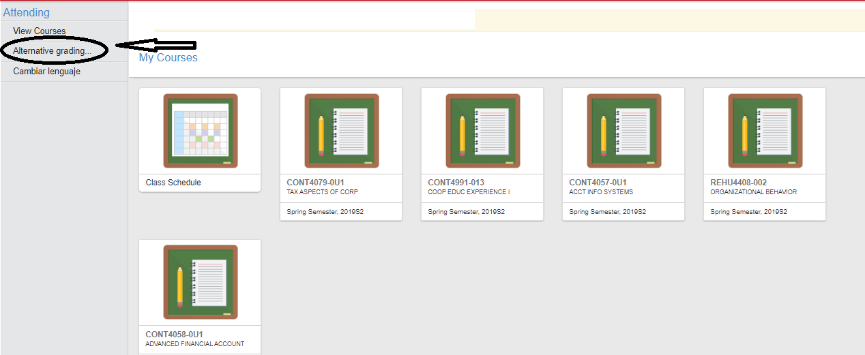This screenshot has height=355, width=865.
Task: Click TAX ASPECTS OF CORP title
Action: click(x=323, y=192)
